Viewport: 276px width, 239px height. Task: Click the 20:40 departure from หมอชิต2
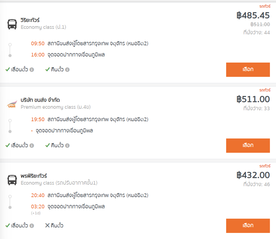pyautogui.click(x=90, y=195)
